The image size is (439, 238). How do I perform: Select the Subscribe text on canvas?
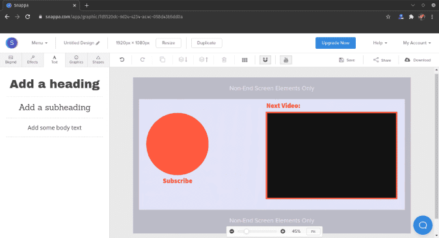[178, 181]
